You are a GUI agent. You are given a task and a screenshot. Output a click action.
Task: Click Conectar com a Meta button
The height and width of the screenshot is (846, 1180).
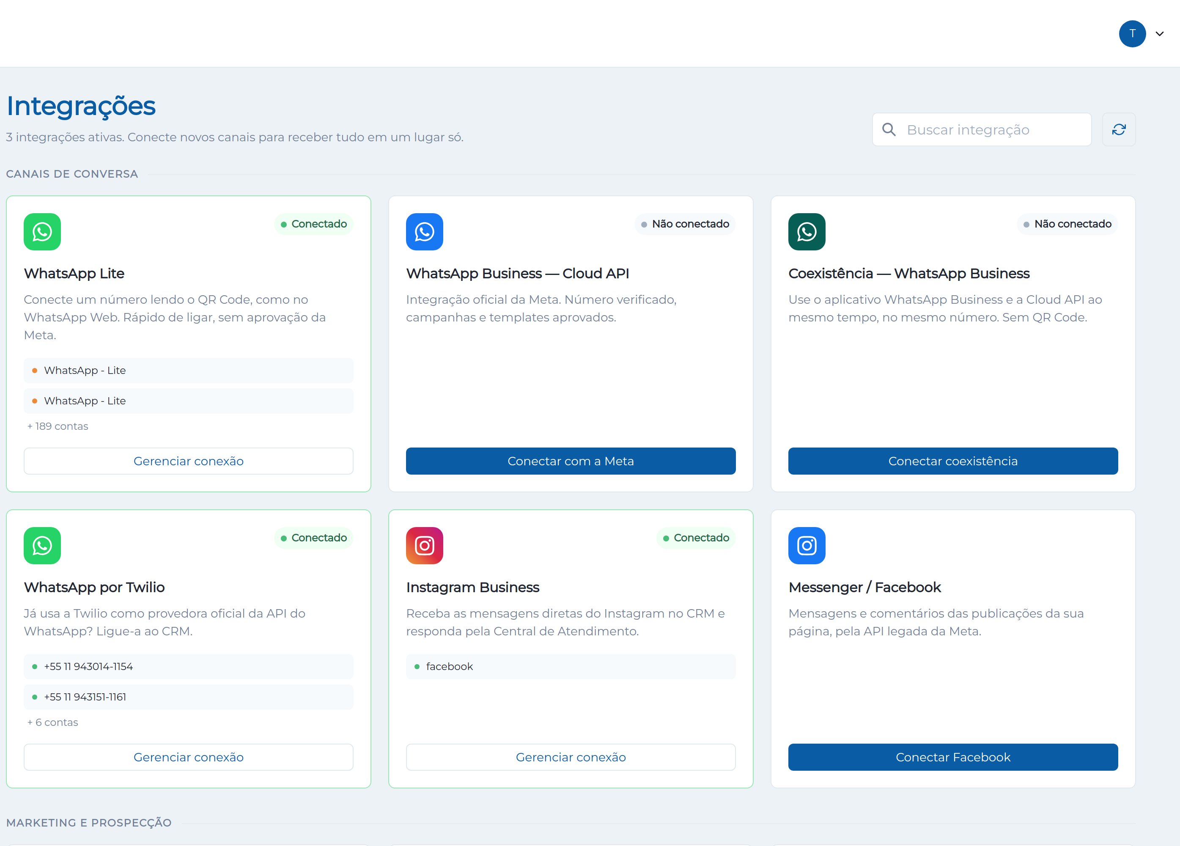[x=571, y=461]
